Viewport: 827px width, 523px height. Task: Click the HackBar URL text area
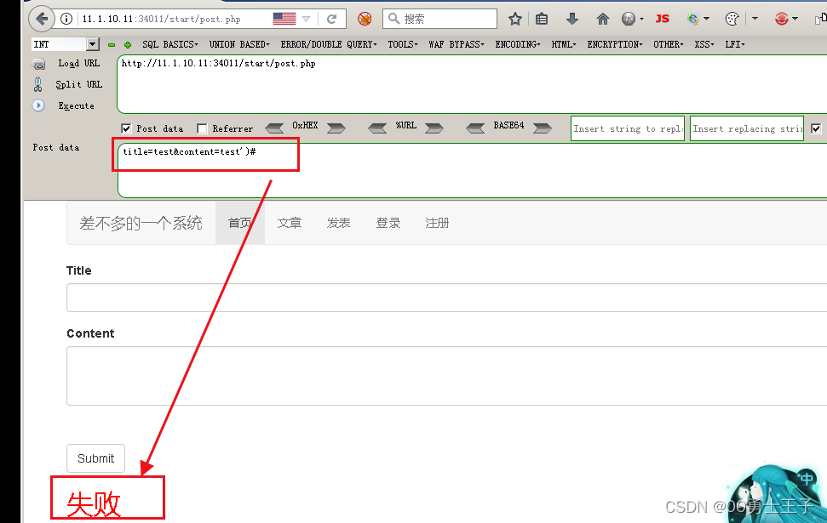(x=472, y=83)
